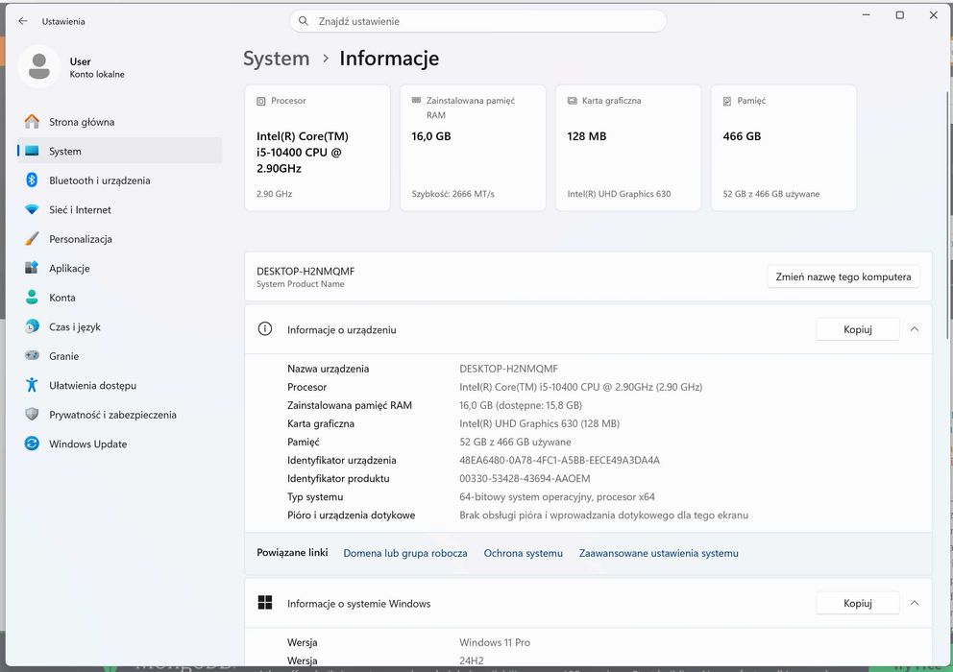Open Bluetooth i urządzenia settings
The width and height of the screenshot is (953, 672).
(x=120, y=180)
